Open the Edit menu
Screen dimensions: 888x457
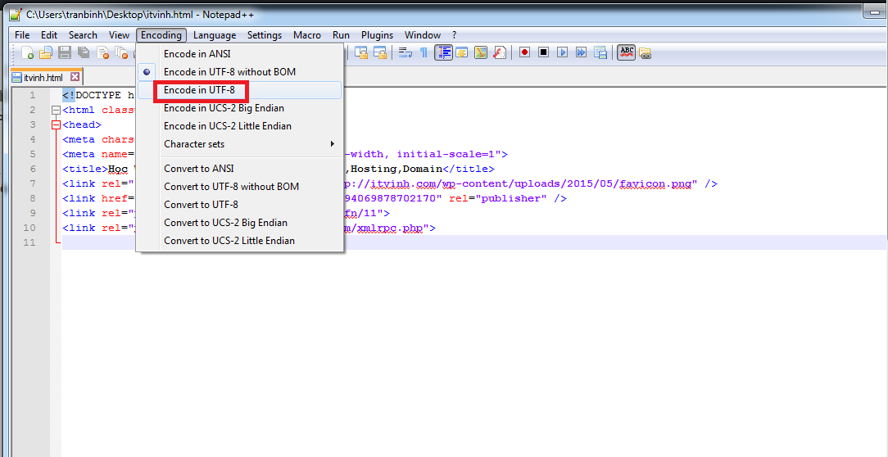(49, 35)
